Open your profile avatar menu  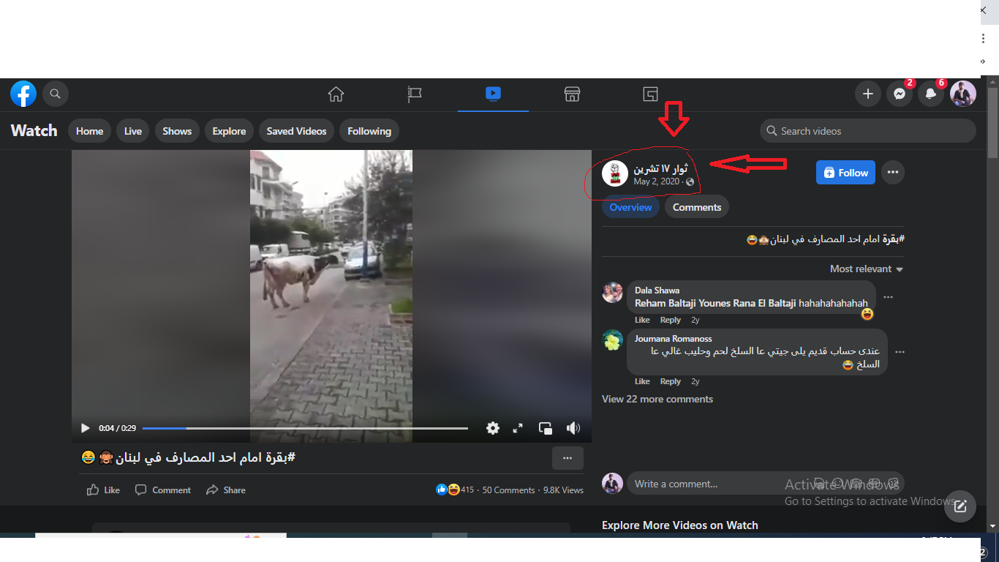(x=963, y=94)
